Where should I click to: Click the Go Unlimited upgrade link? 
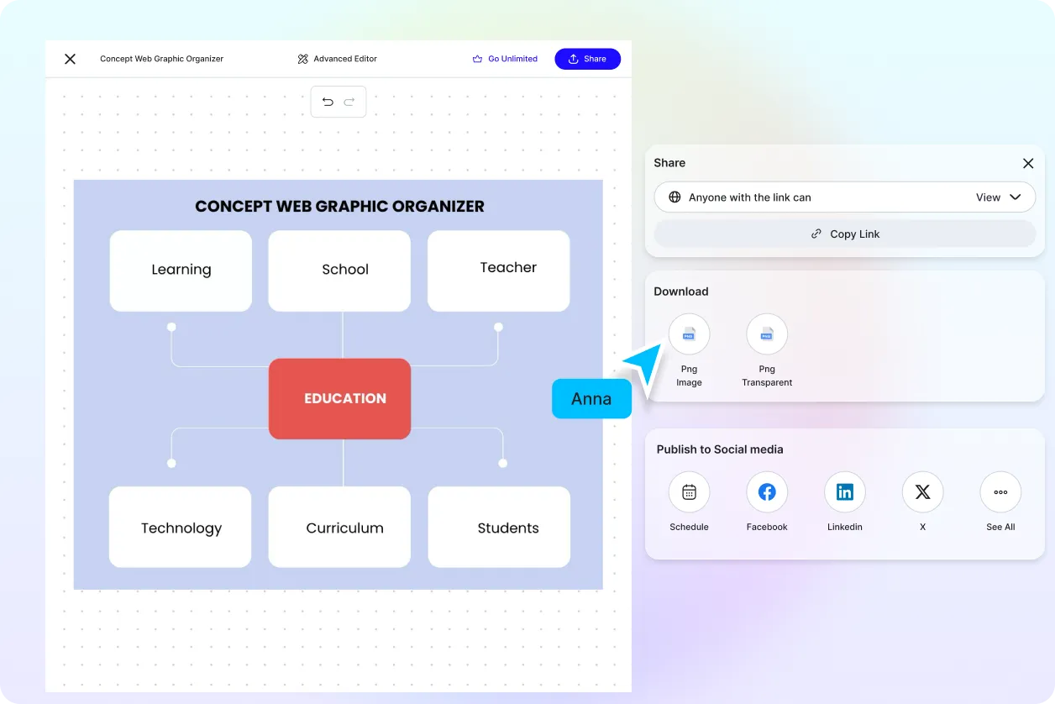505,59
